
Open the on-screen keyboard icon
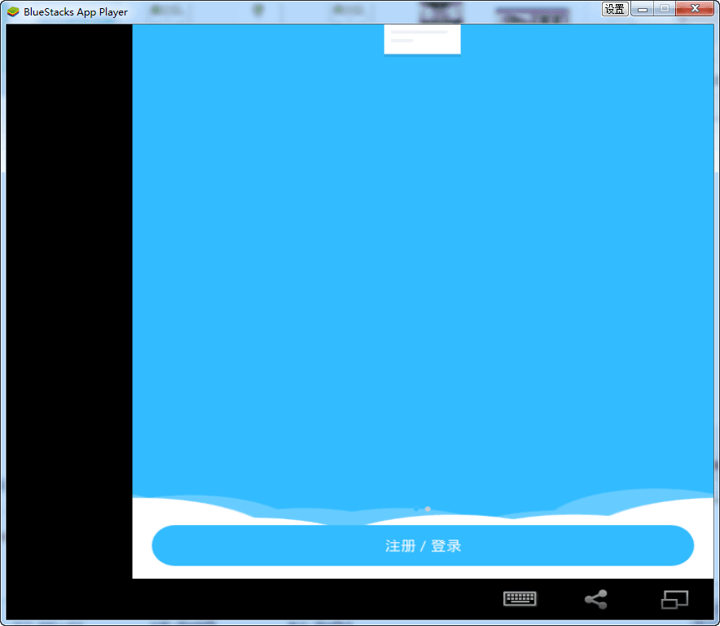[520, 599]
